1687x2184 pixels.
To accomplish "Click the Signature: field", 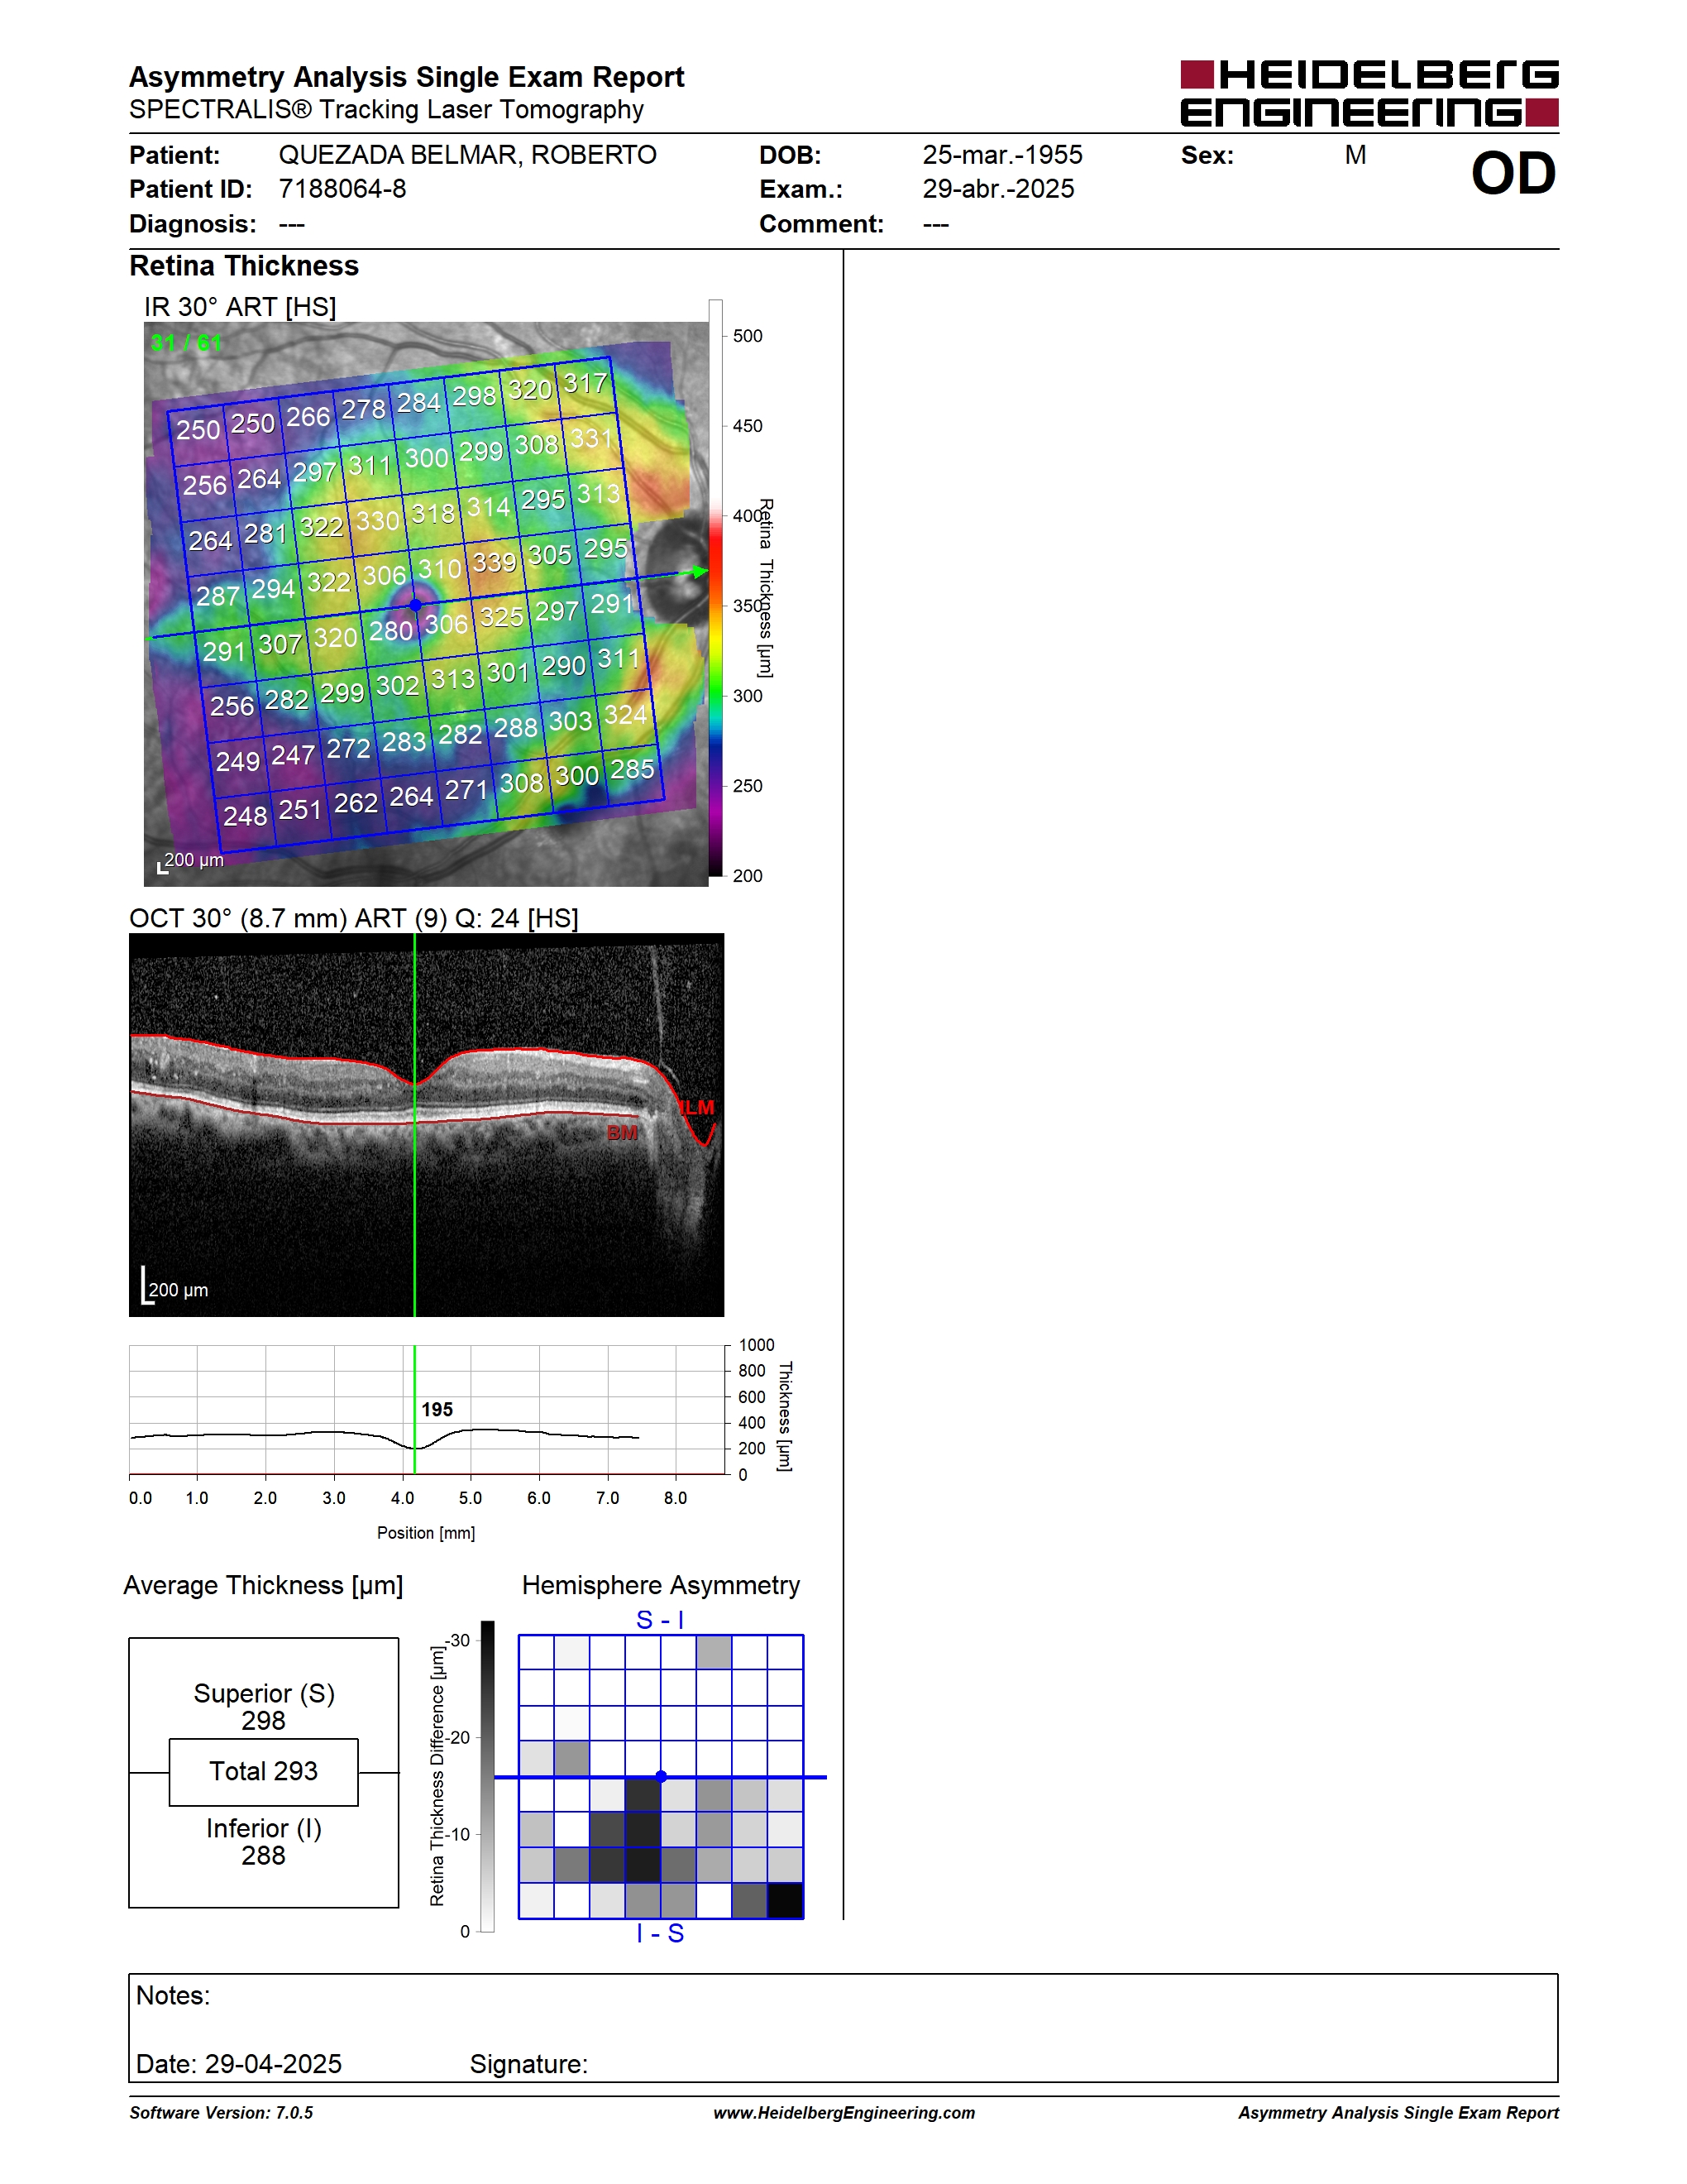I will coord(528,2064).
